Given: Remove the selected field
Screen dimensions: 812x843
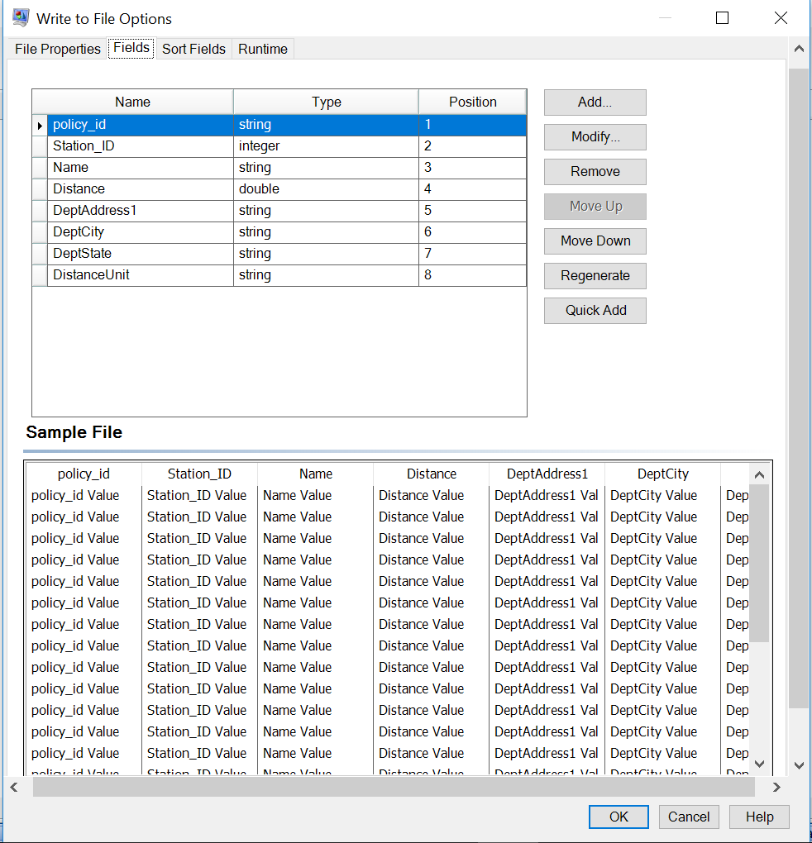Looking at the screenshot, I should (595, 172).
